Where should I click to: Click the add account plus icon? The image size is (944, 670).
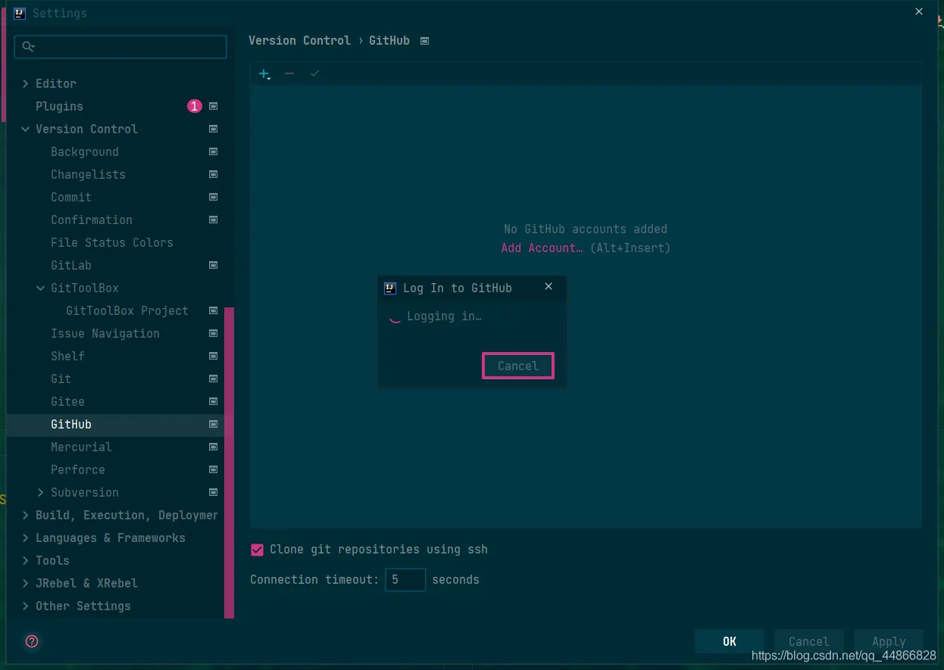[x=264, y=74]
